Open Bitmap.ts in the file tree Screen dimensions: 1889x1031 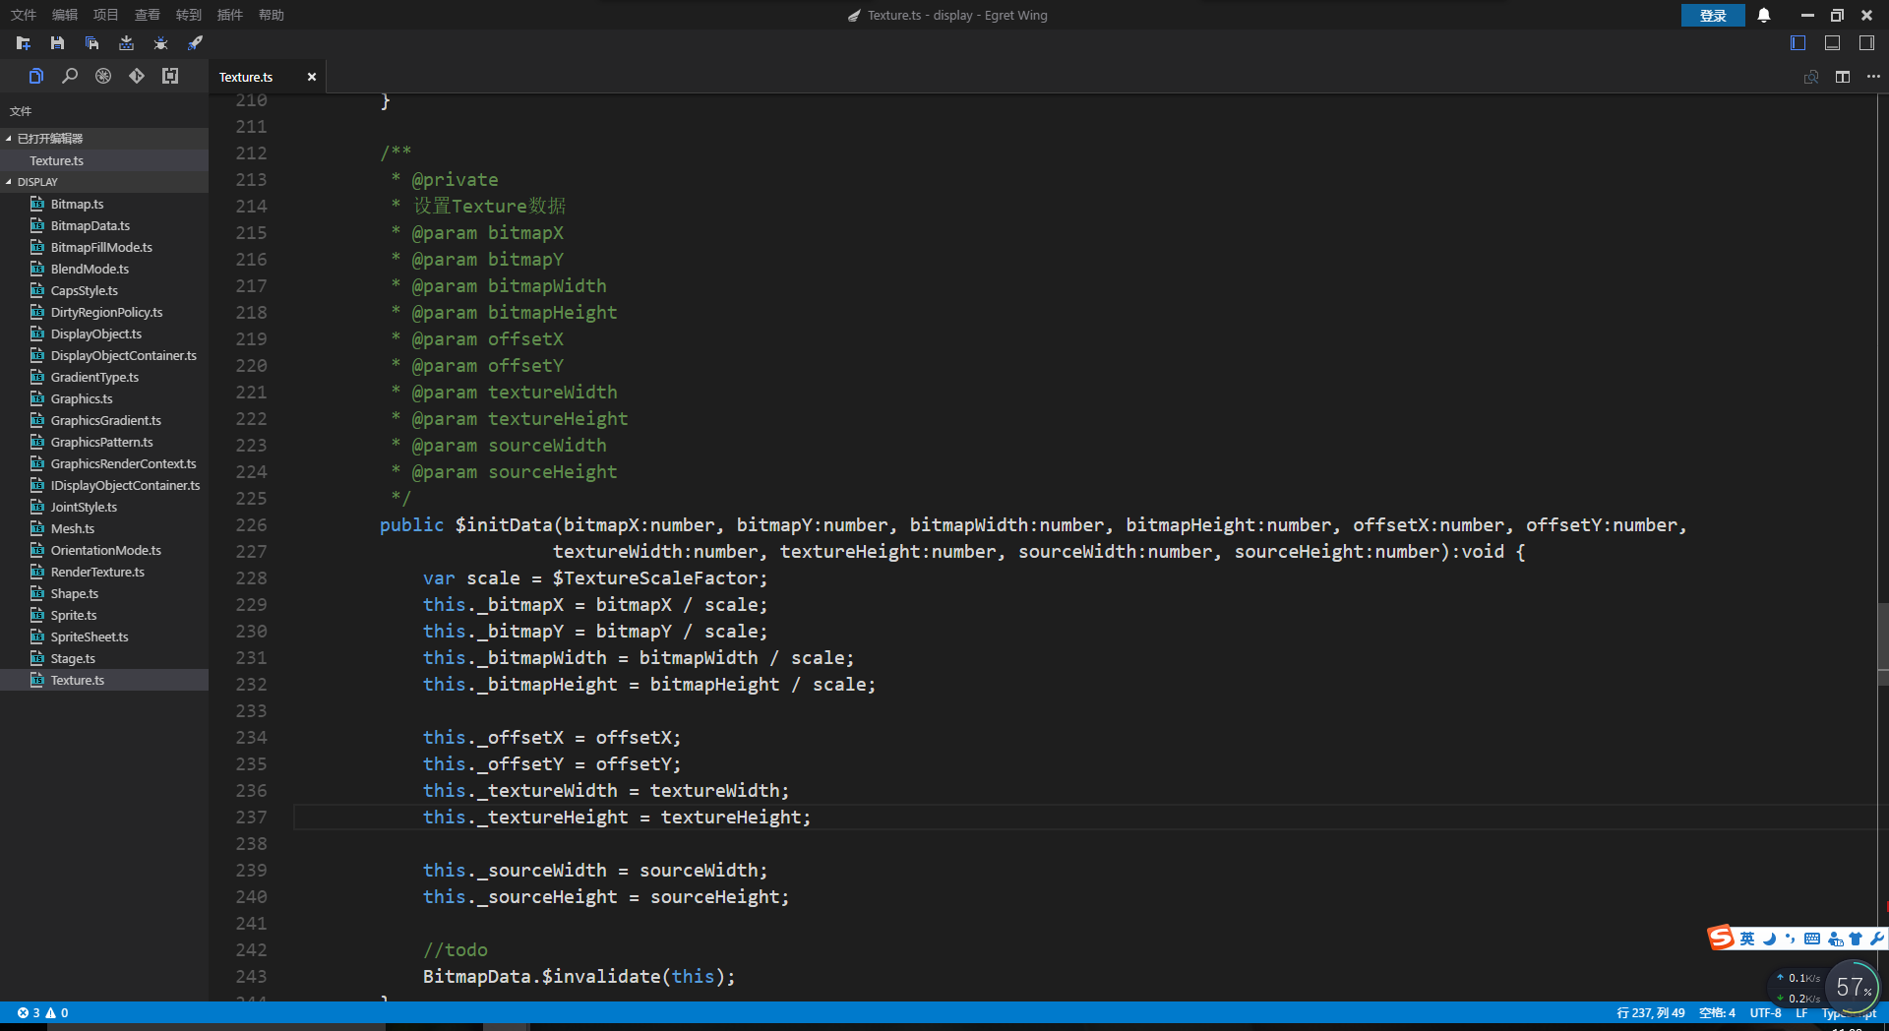[104, 204]
